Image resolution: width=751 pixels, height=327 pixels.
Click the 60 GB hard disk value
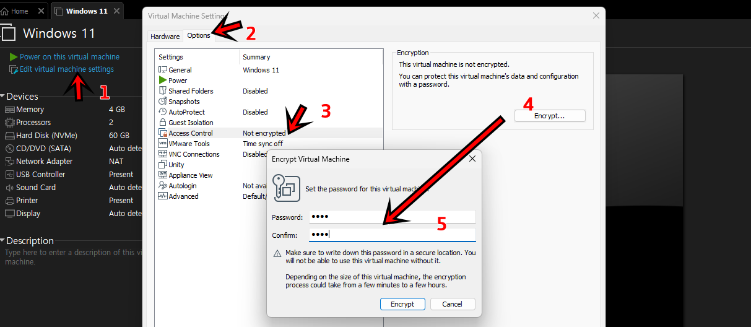[119, 136]
